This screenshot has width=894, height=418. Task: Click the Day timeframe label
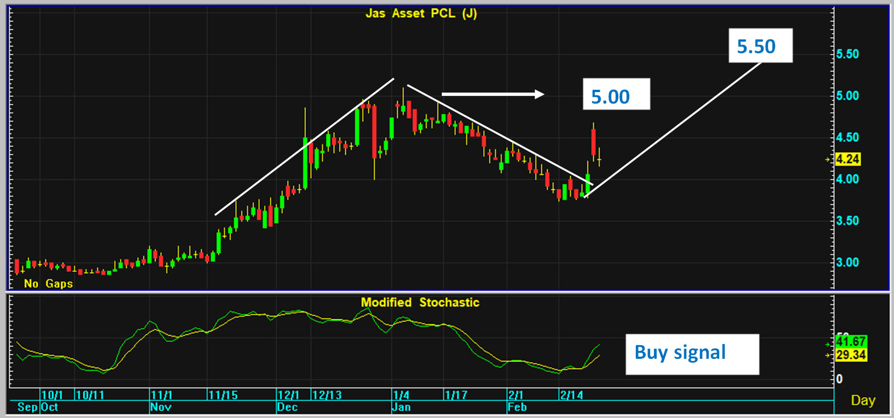coord(863,400)
